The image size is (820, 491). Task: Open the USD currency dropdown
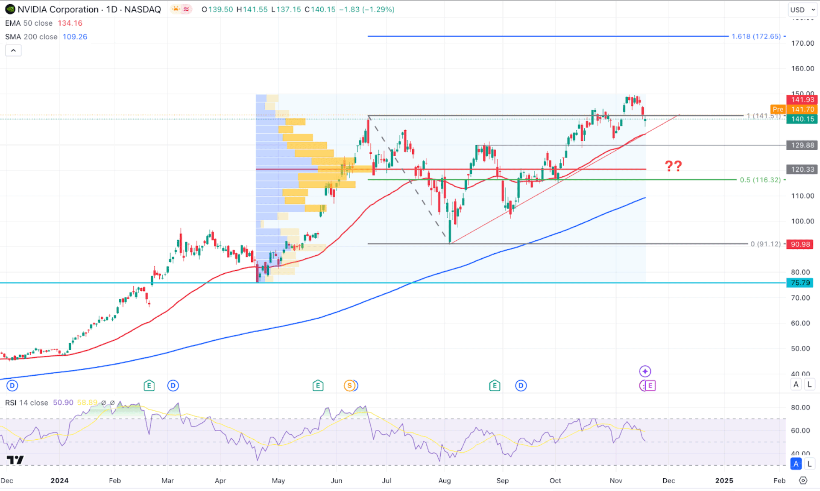coord(802,9)
